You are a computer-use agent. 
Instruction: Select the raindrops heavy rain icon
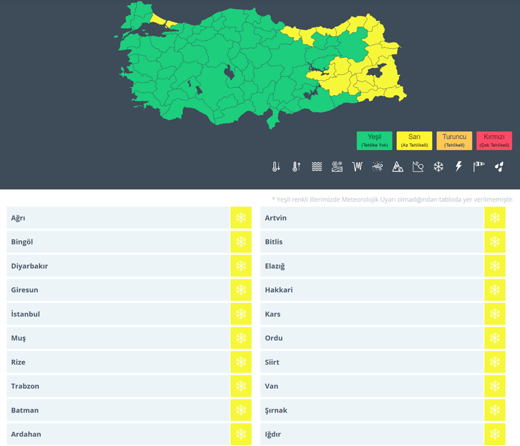tap(499, 166)
